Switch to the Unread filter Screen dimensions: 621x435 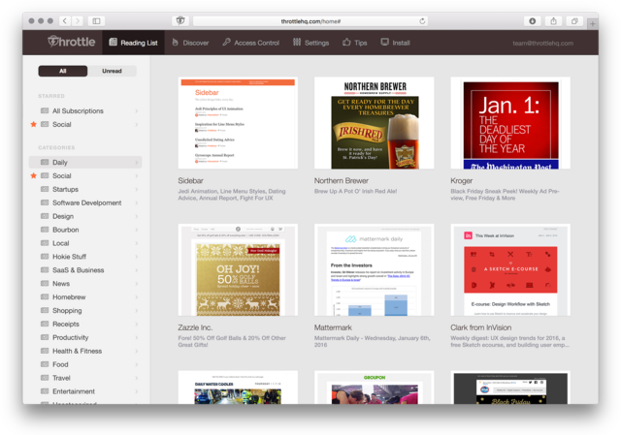[112, 71]
